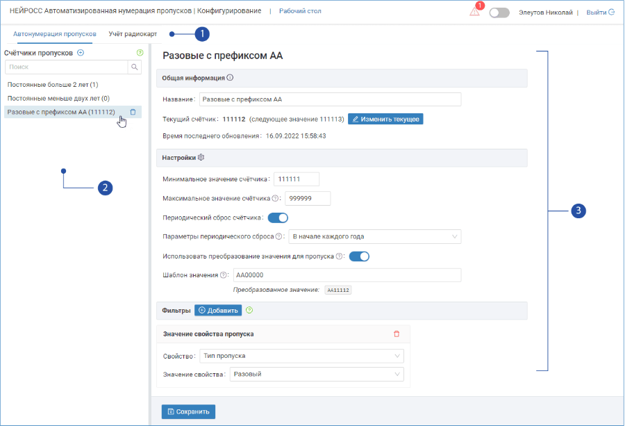
Task: Open the В начале каждого года dropdown
Action: tap(375, 236)
